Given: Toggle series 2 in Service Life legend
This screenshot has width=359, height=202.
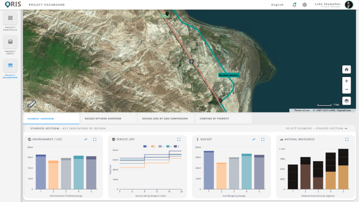Looking at the screenshot, I should (x=153, y=146).
